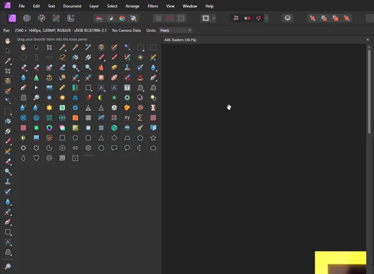The height and width of the screenshot is (274, 374).
Task: Pick the xy equations icon
Action: [127, 118]
